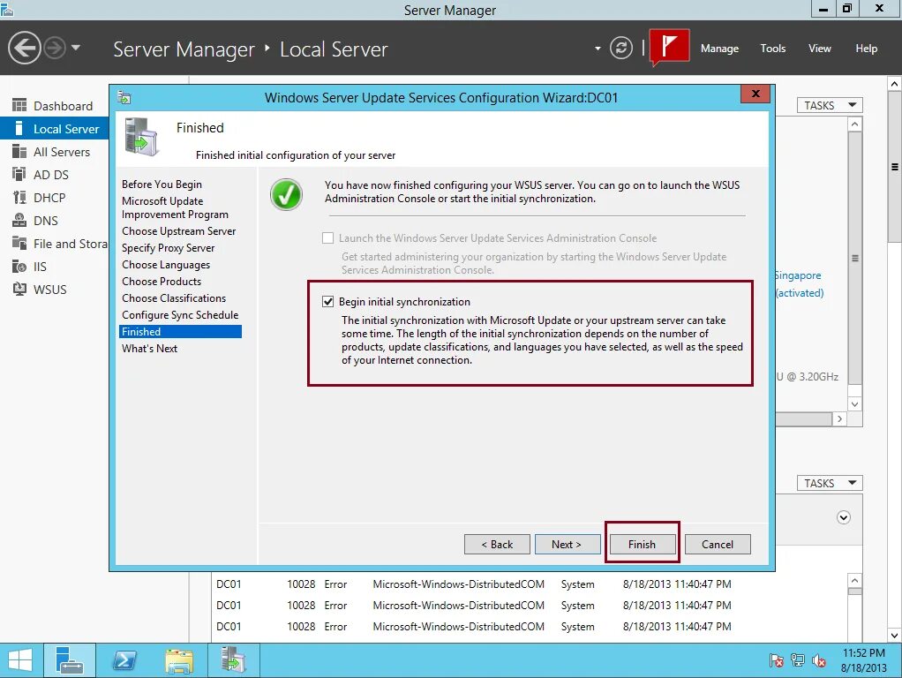Refresh Server Manager with the refresh icon
The height and width of the screenshot is (678, 902).
[621, 48]
